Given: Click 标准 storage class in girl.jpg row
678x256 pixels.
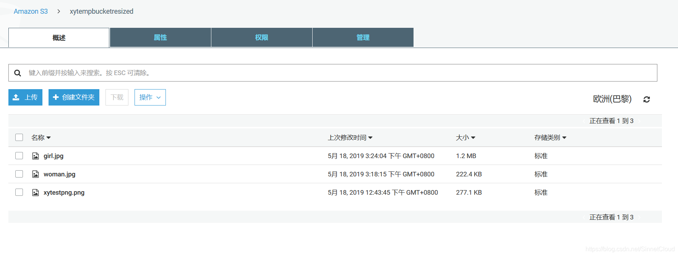Looking at the screenshot, I should [541, 156].
